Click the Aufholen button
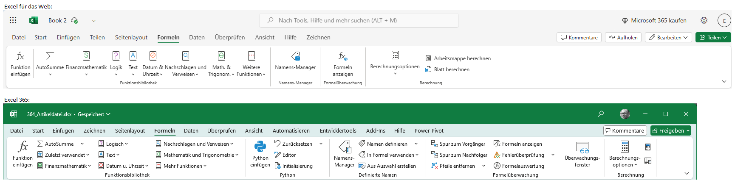The image size is (735, 183). pyautogui.click(x=623, y=37)
